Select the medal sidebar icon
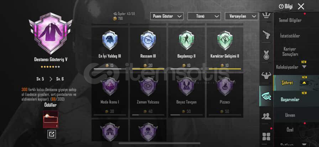 pyautogui.click(x=266, y=55)
